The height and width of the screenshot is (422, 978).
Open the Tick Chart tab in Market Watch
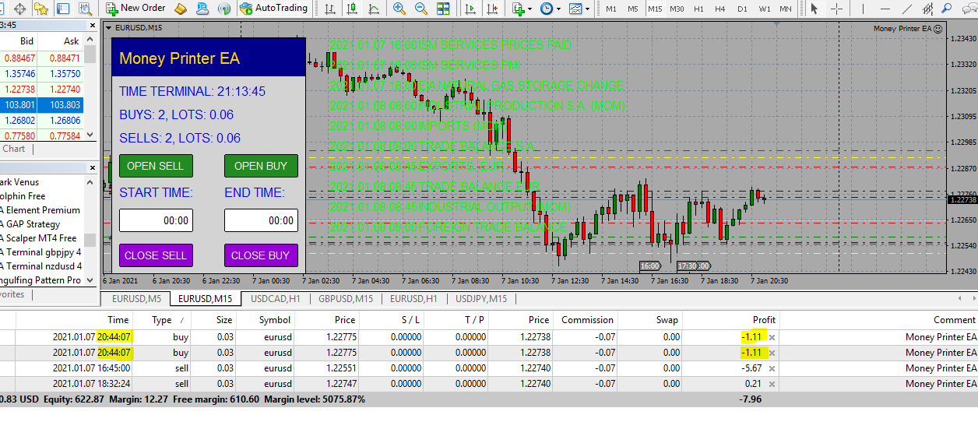(13, 149)
